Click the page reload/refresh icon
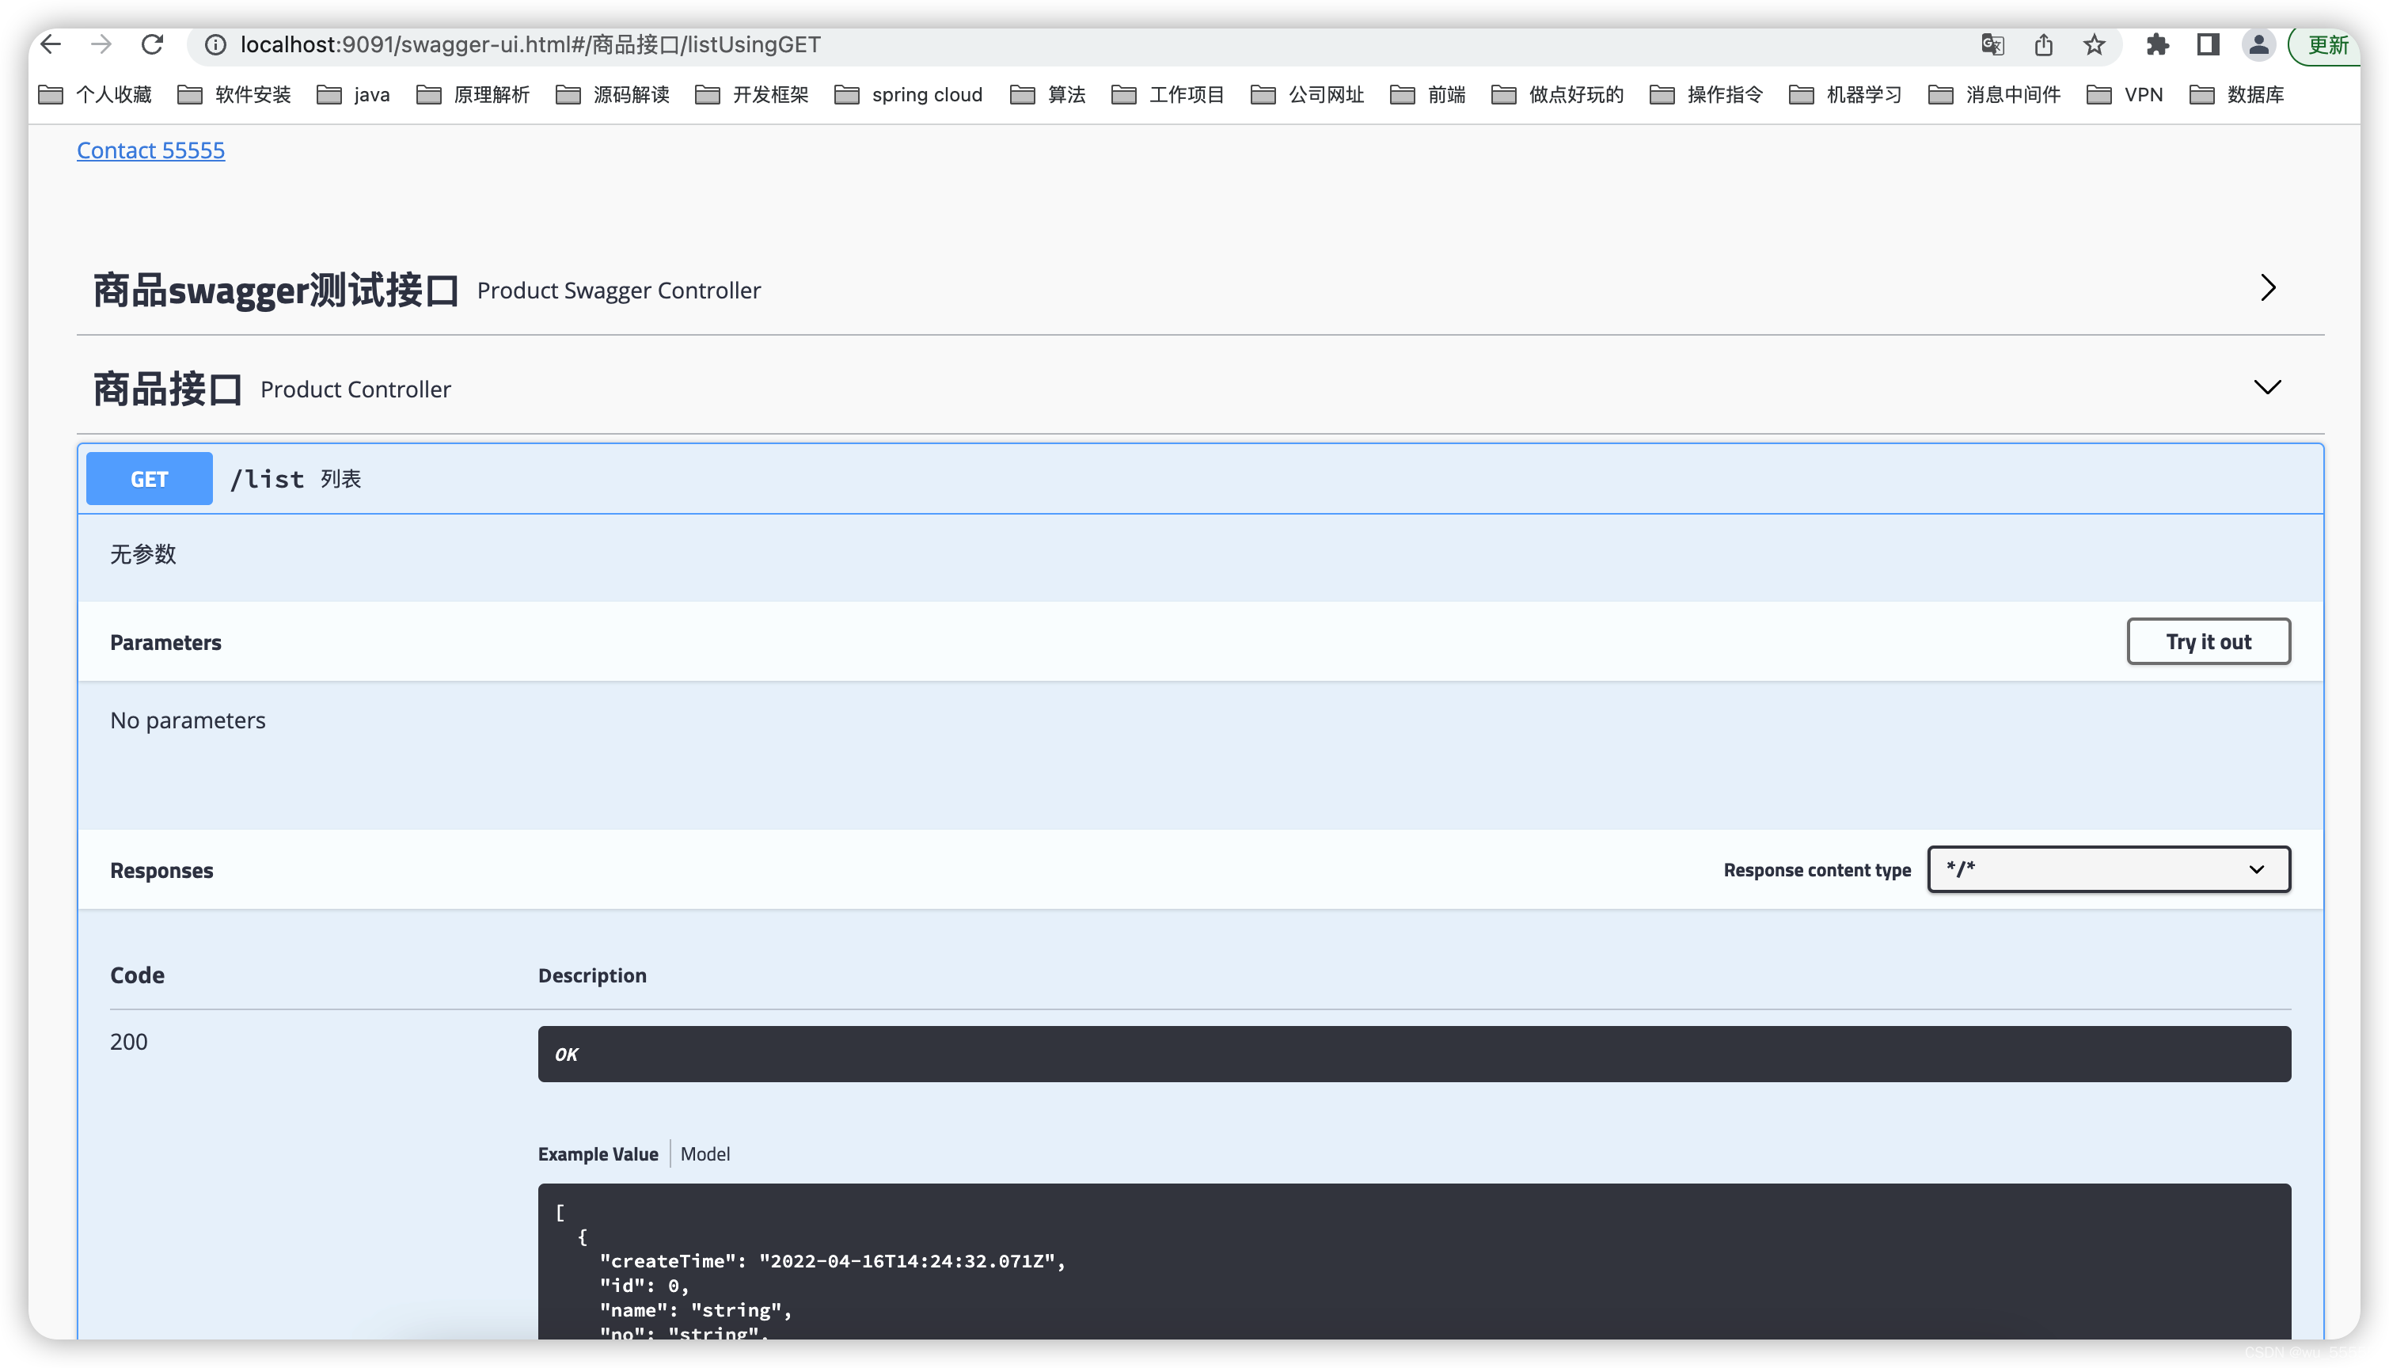Image resolution: width=2389 pixels, height=1368 pixels. click(x=154, y=44)
